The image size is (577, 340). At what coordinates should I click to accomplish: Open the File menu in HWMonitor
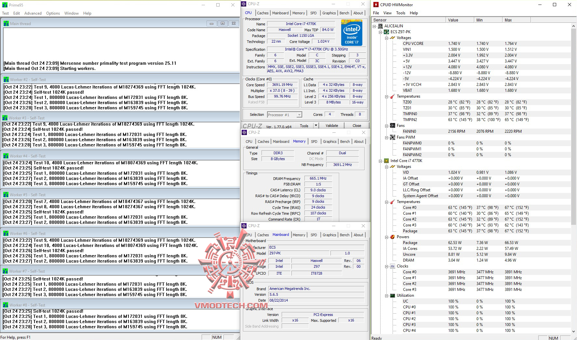(376, 13)
